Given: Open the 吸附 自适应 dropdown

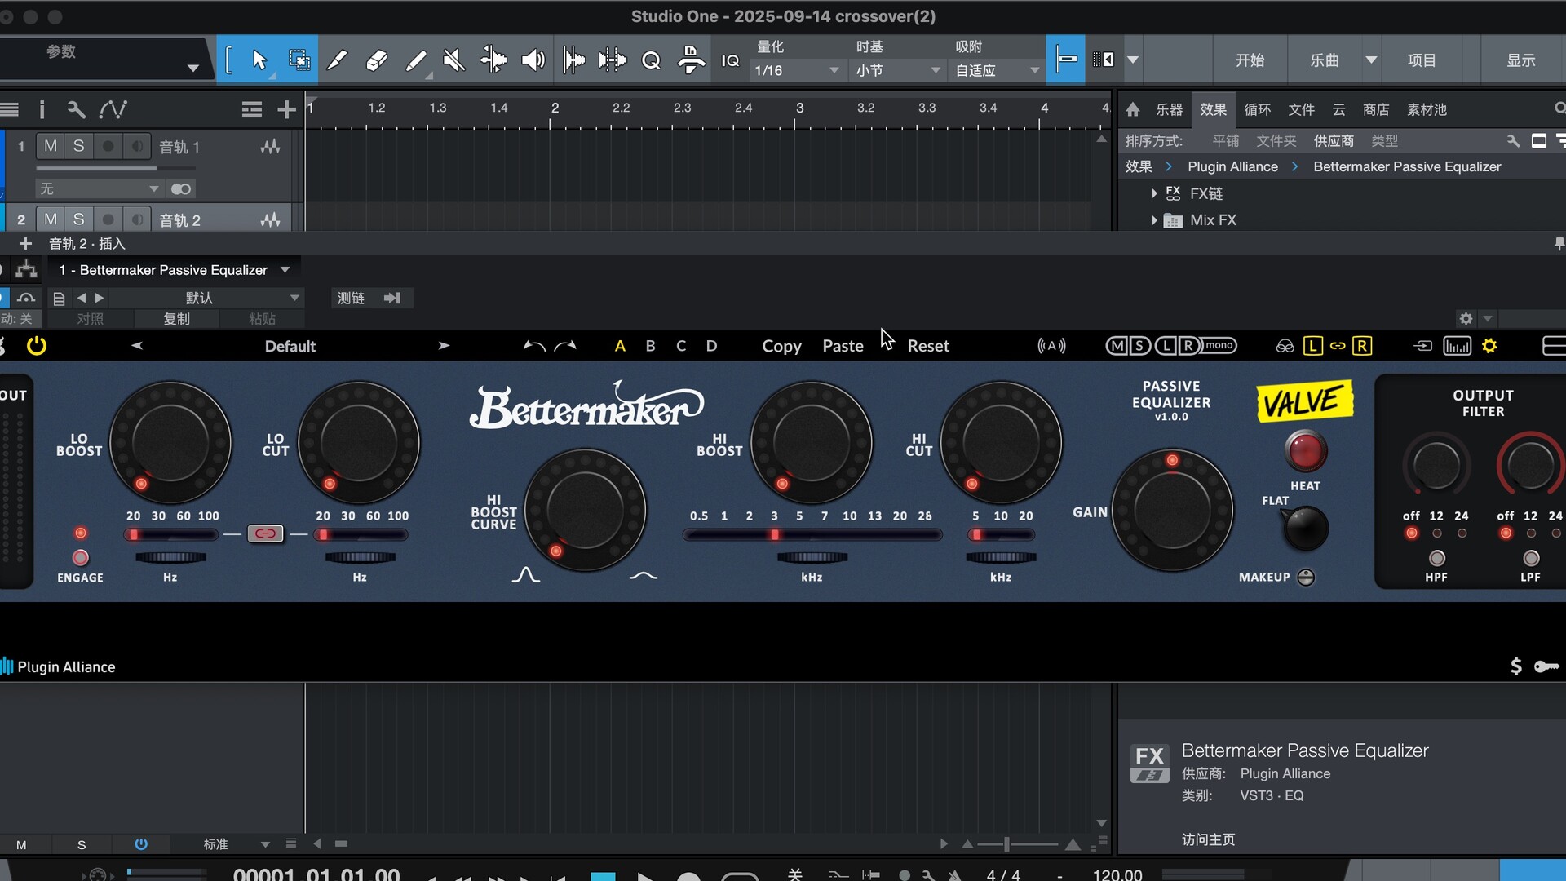Looking at the screenshot, I should coord(997,70).
